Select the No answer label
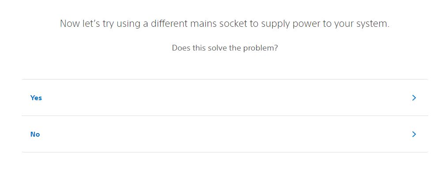Screen dimensions: 438x170 (35, 134)
